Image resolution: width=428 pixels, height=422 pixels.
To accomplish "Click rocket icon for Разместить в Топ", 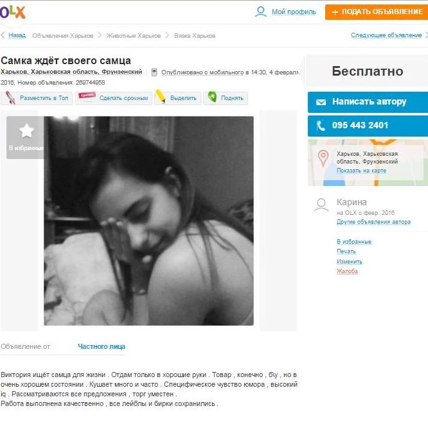I will point(11,97).
